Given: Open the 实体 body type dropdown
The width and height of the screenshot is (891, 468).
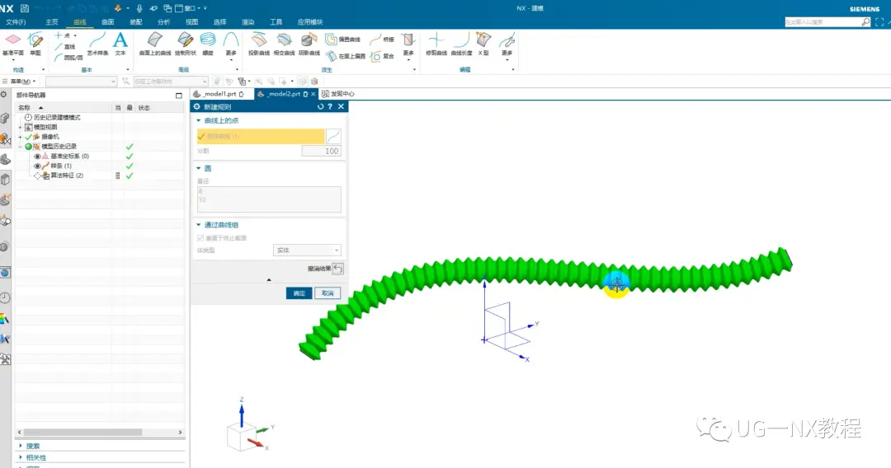Looking at the screenshot, I should coord(307,250).
